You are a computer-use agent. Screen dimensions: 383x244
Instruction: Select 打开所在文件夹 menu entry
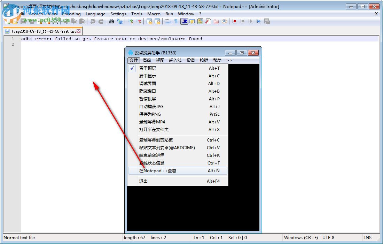pyautogui.click(x=178, y=130)
